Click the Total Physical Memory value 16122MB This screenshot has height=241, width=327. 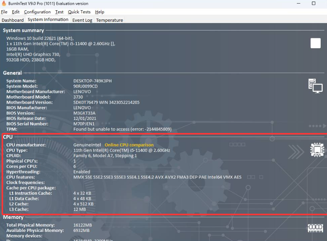tap(82, 225)
